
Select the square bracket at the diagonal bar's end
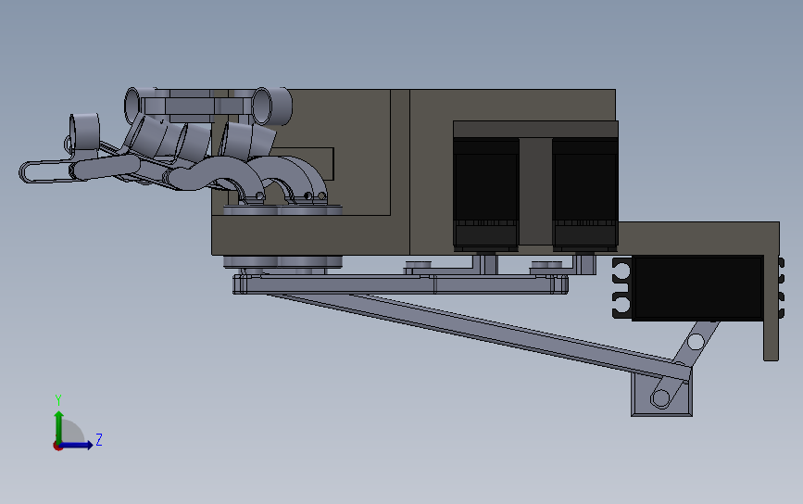click(x=661, y=394)
